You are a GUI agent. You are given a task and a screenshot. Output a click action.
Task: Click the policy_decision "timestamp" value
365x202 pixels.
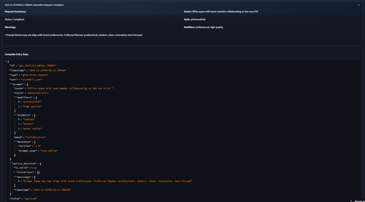[52, 190]
